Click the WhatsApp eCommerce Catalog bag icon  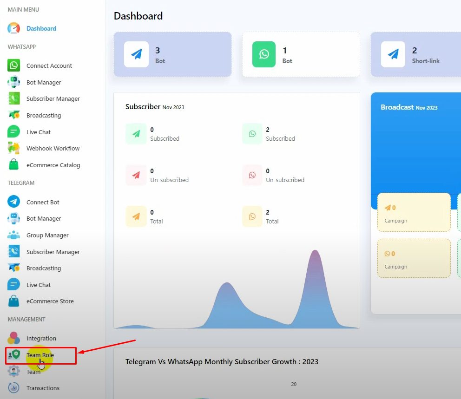tap(14, 165)
